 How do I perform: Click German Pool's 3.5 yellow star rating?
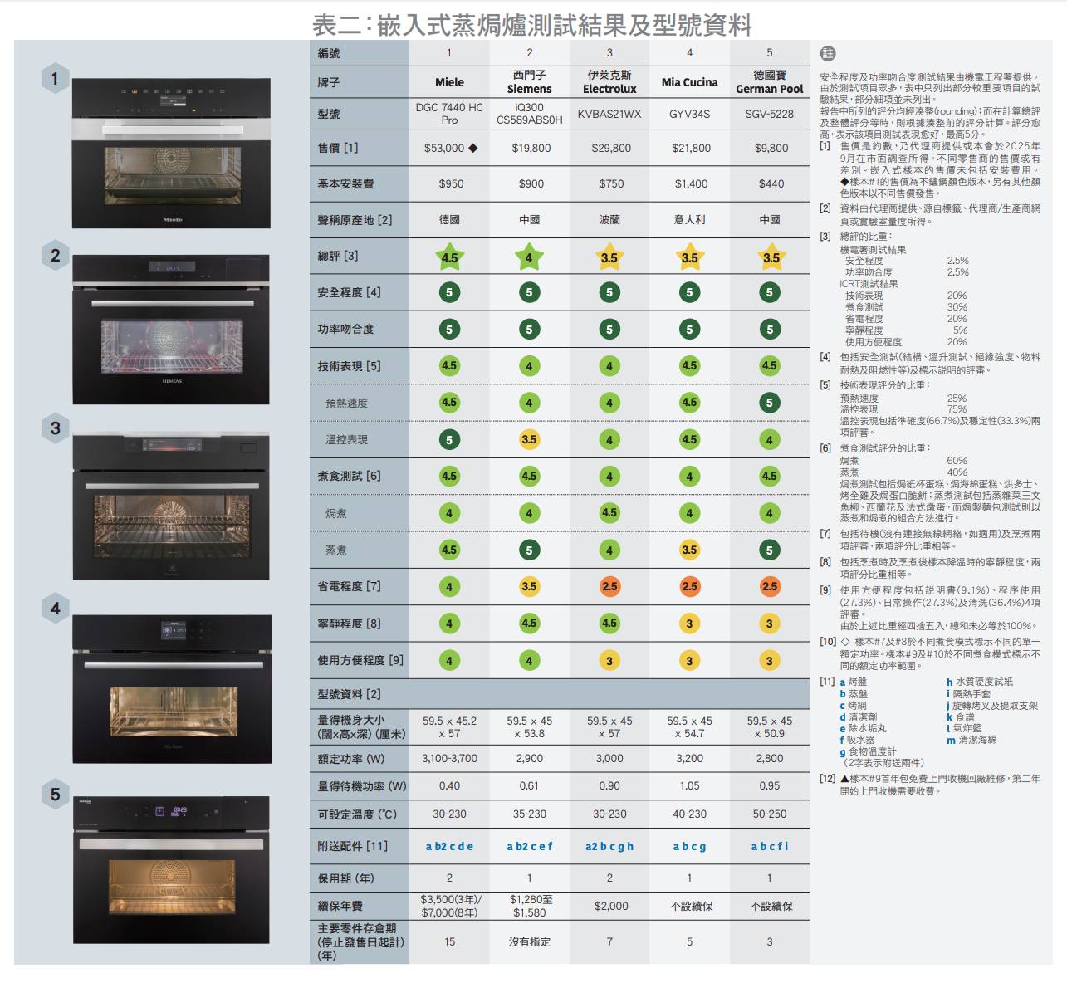770,257
